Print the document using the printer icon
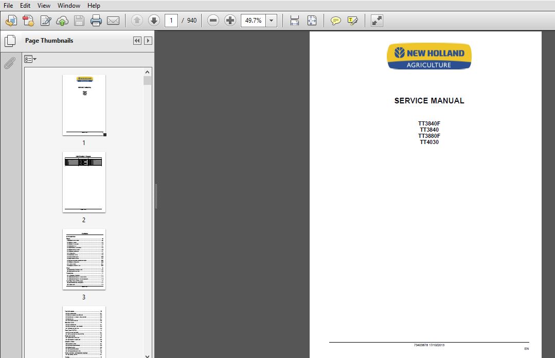This screenshot has height=358, width=555. pos(96,21)
